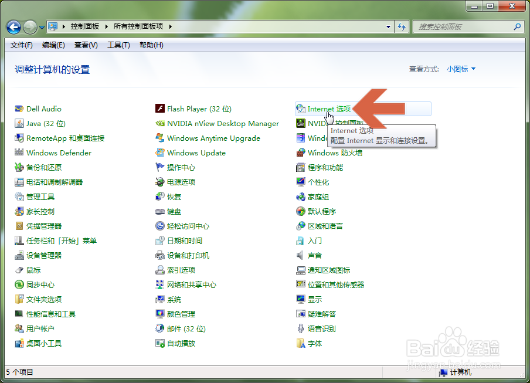This screenshot has height=383, width=530.
Task: Open the 日期和时间 icon
Action: [x=160, y=240]
